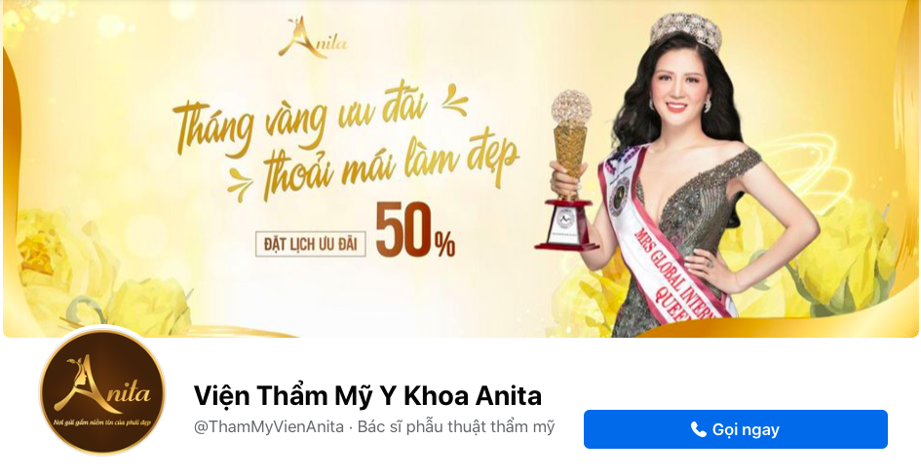Click the leaf ornament left of thoải mái
The width and height of the screenshot is (921, 476).
point(240,181)
